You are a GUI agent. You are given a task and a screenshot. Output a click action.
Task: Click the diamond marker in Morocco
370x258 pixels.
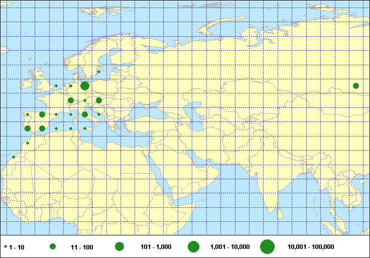(x=28, y=143)
